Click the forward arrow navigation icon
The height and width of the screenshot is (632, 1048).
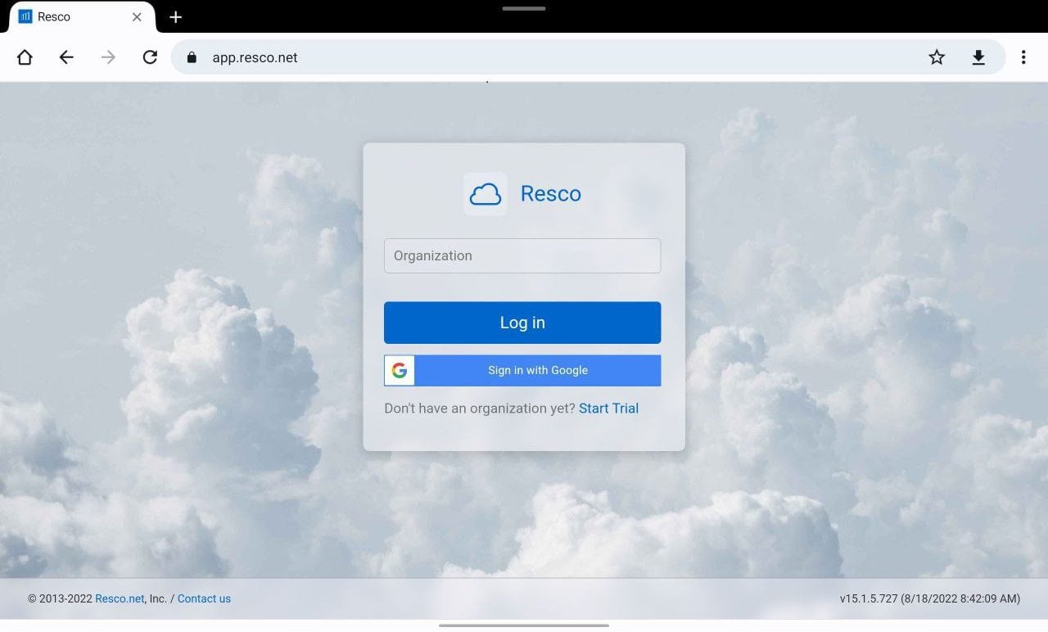(108, 57)
